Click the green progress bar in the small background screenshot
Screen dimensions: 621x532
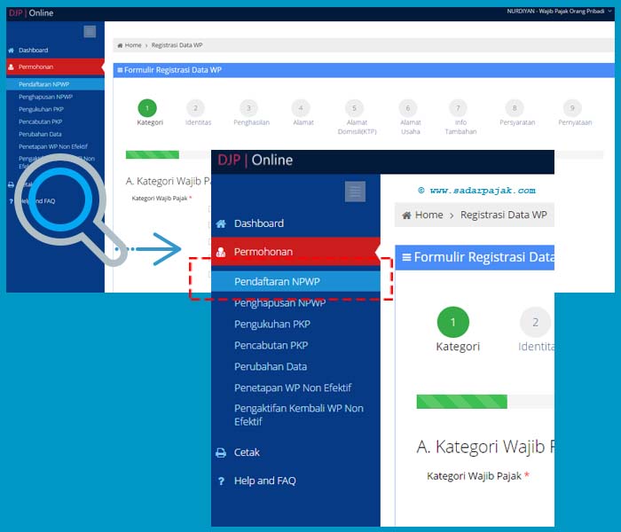point(153,154)
